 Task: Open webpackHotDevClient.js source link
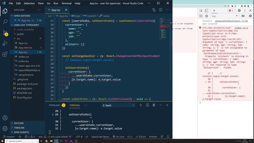coord(231,21)
